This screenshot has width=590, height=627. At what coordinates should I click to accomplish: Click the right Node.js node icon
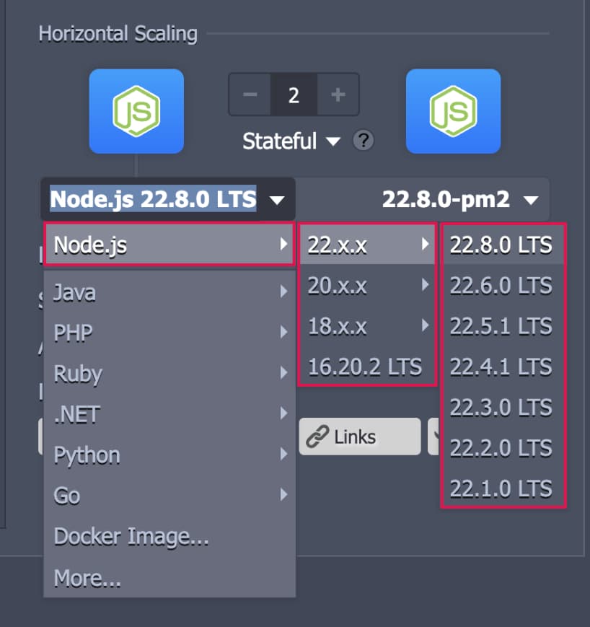[x=453, y=111]
